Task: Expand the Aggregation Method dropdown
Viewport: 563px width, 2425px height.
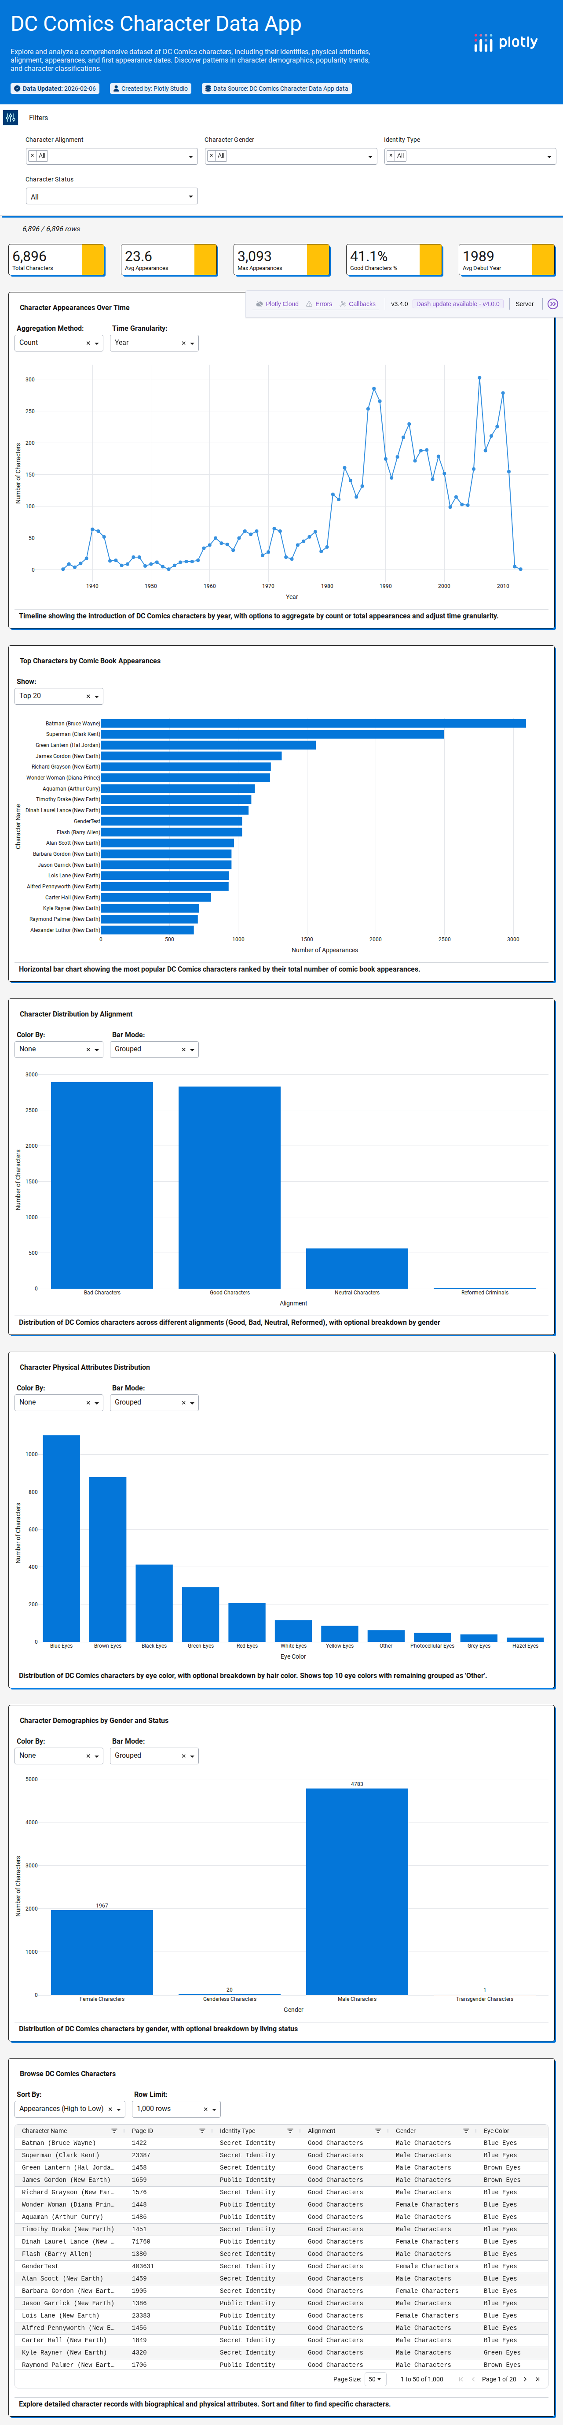Action: pos(97,344)
